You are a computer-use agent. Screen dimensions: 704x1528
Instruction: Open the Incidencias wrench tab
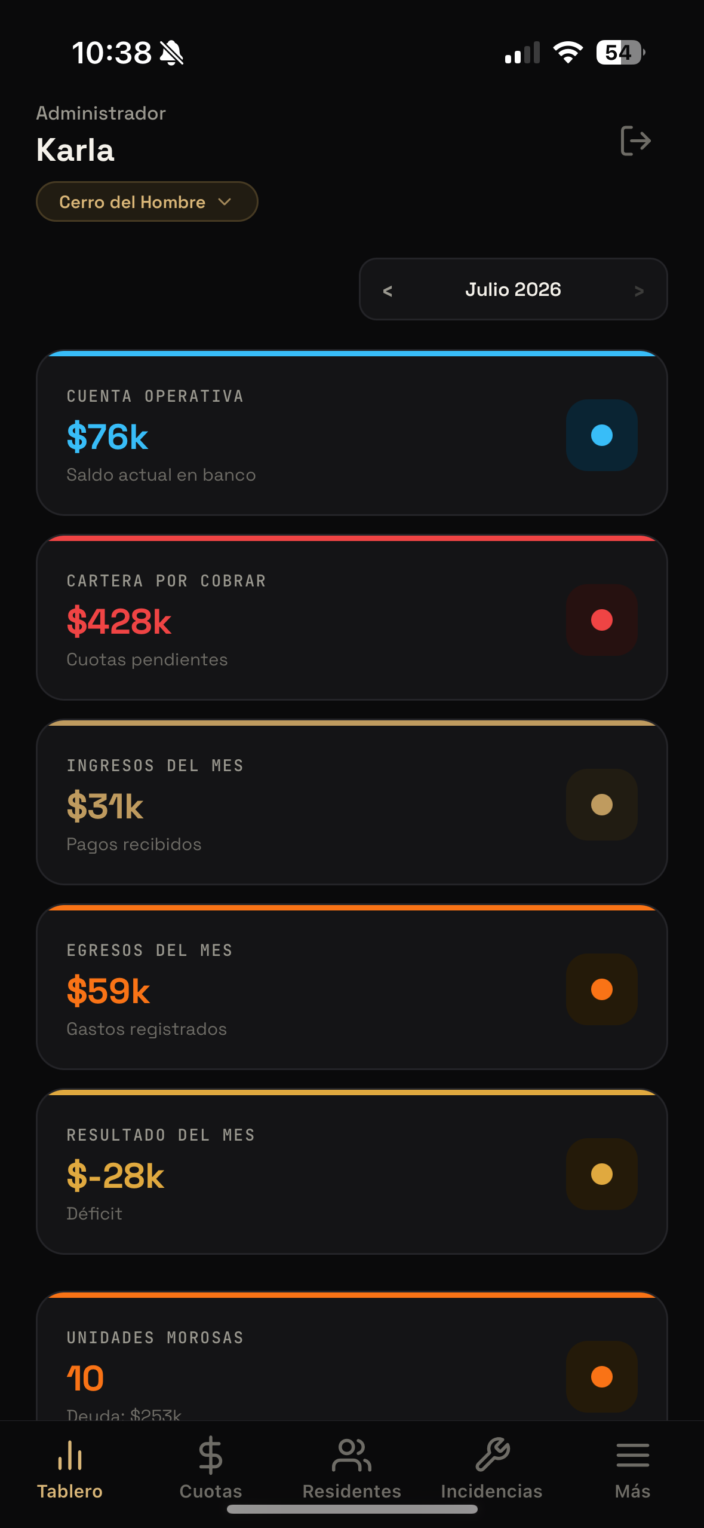click(491, 1468)
